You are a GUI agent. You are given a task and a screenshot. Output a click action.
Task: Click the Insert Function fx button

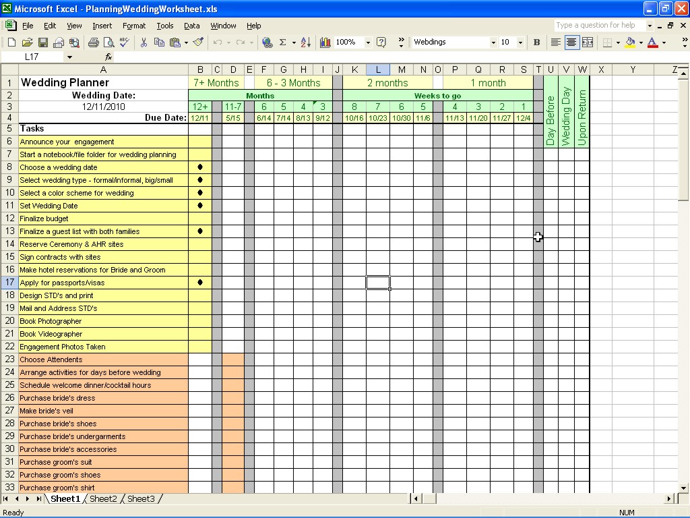[x=108, y=57]
